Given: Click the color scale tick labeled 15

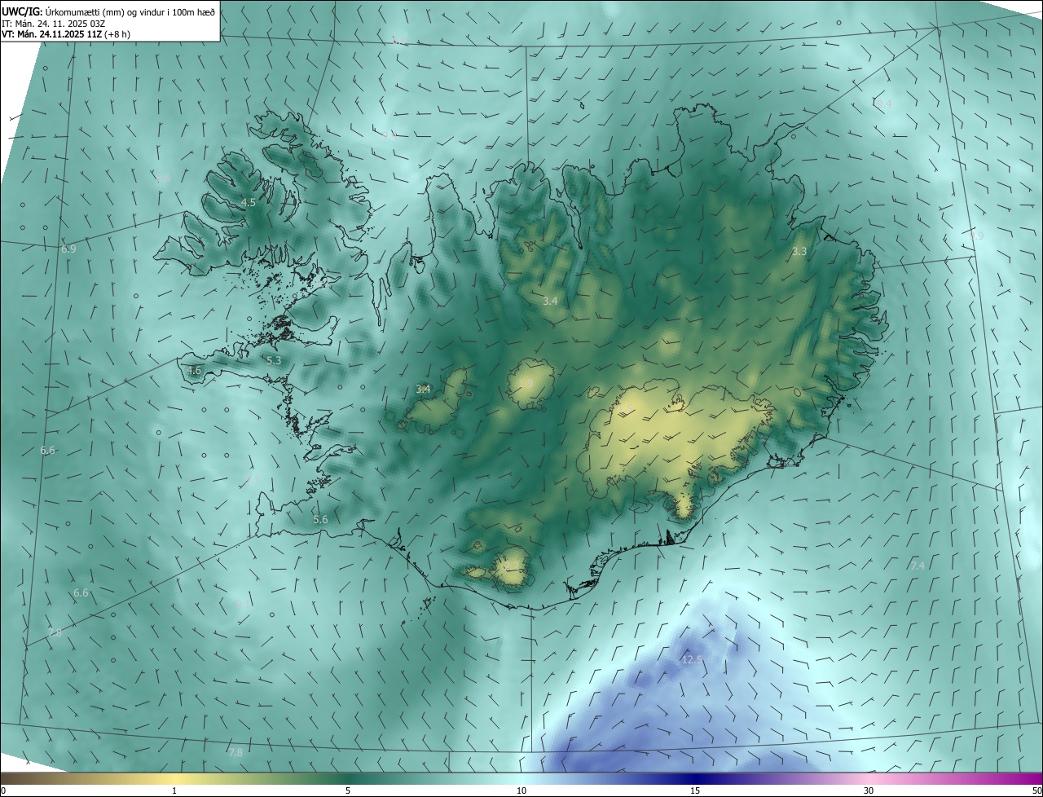Looking at the screenshot, I should click(695, 790).
